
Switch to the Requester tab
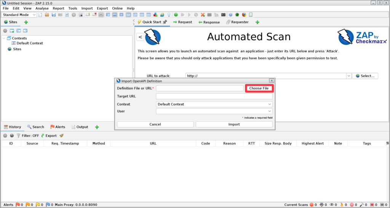237,22
